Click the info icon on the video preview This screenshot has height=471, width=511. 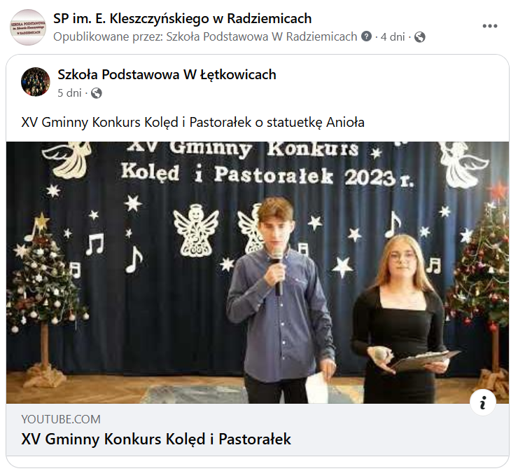(482, 402)
